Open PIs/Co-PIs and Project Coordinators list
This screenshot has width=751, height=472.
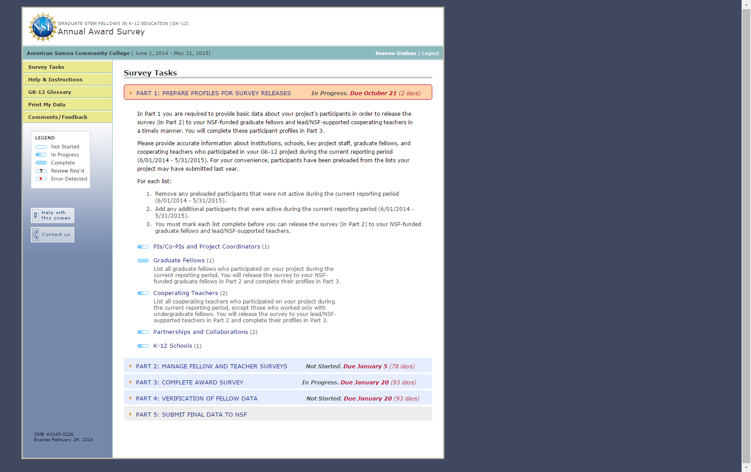tap(207, 247)
